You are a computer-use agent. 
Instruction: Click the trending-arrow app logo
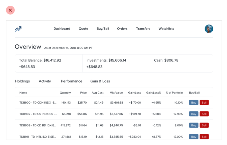click(x=18, y=29)
